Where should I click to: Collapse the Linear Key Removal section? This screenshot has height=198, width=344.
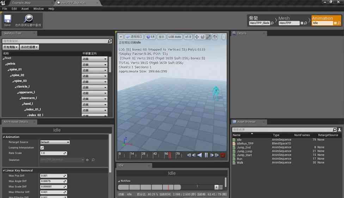(x=4, y=171)
